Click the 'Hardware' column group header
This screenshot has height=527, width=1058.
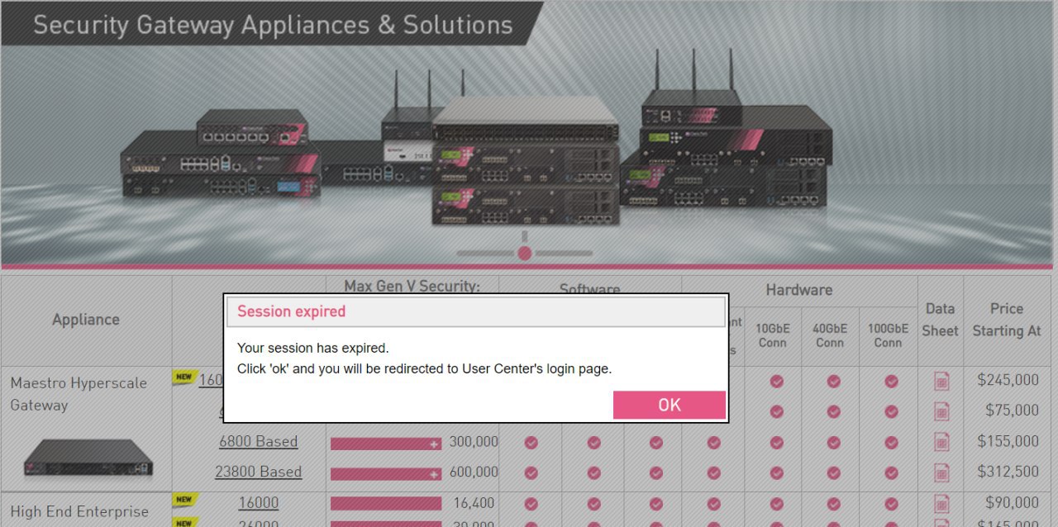tap(798, 290)
